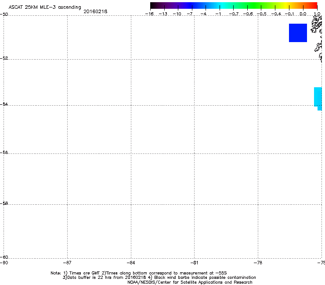Click the cyan data patch near -54
325x285 pixels.
click(318, 99)
